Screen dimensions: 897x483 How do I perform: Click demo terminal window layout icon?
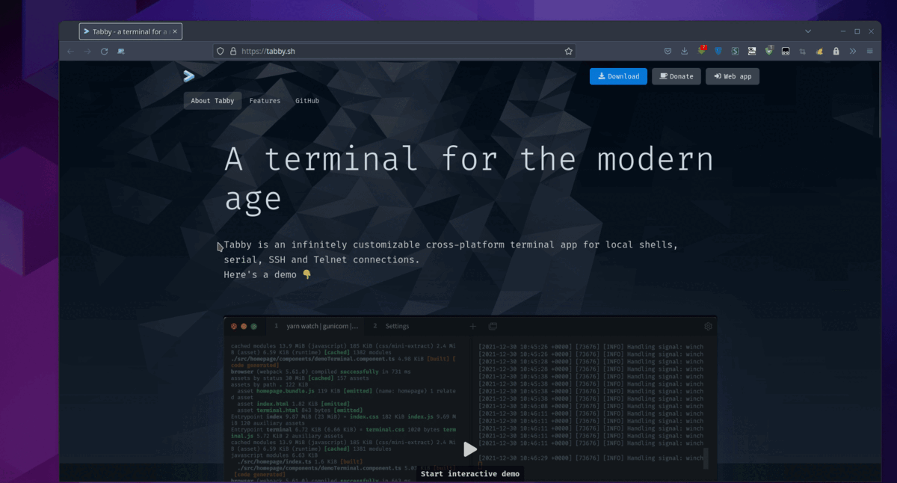[493, 327]
